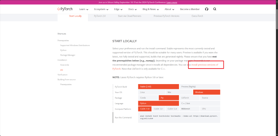The image size is (278, 136).
Task: Click the pip3 install command text
Action: tap(179, 117)
